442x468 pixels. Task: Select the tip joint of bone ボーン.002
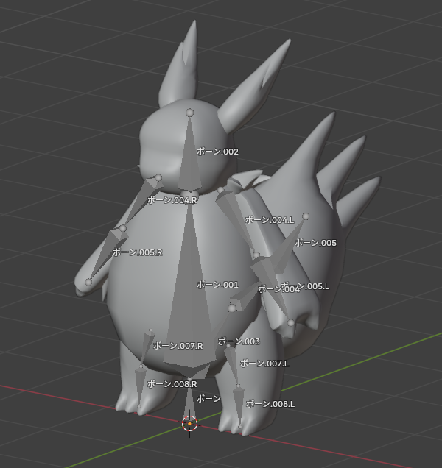(189, 113)
